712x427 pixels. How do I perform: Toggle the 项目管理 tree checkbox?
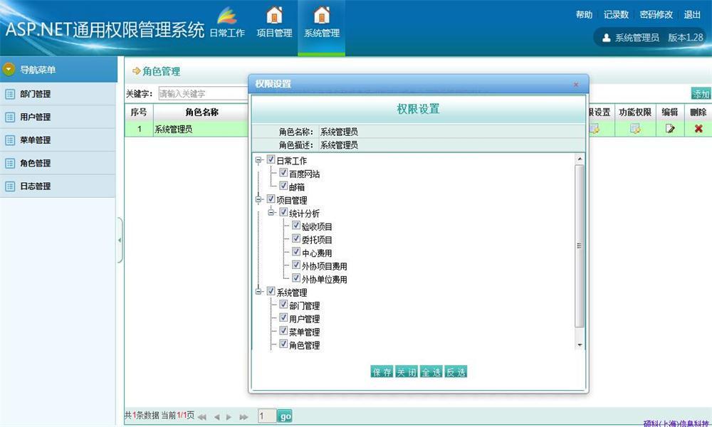click(271, 199)
